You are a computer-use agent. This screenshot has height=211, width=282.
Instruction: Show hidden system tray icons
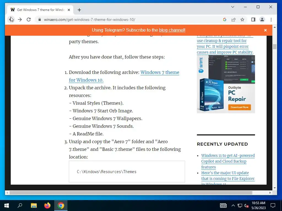(x=233, y=206)
